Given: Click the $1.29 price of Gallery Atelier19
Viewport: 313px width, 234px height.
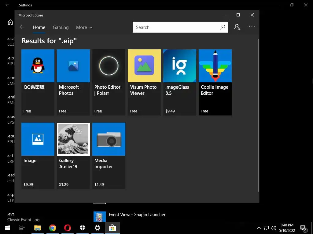Looking at the screenshot, I should (x=64, y=184).
